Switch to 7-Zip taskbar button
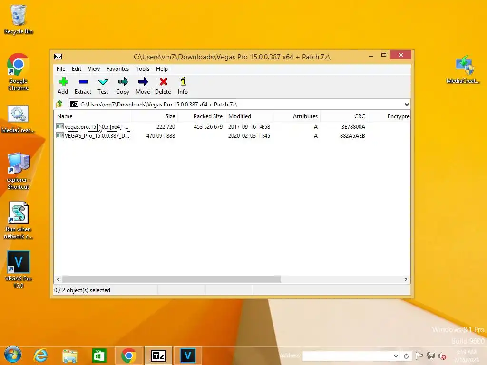 [158, 355]
